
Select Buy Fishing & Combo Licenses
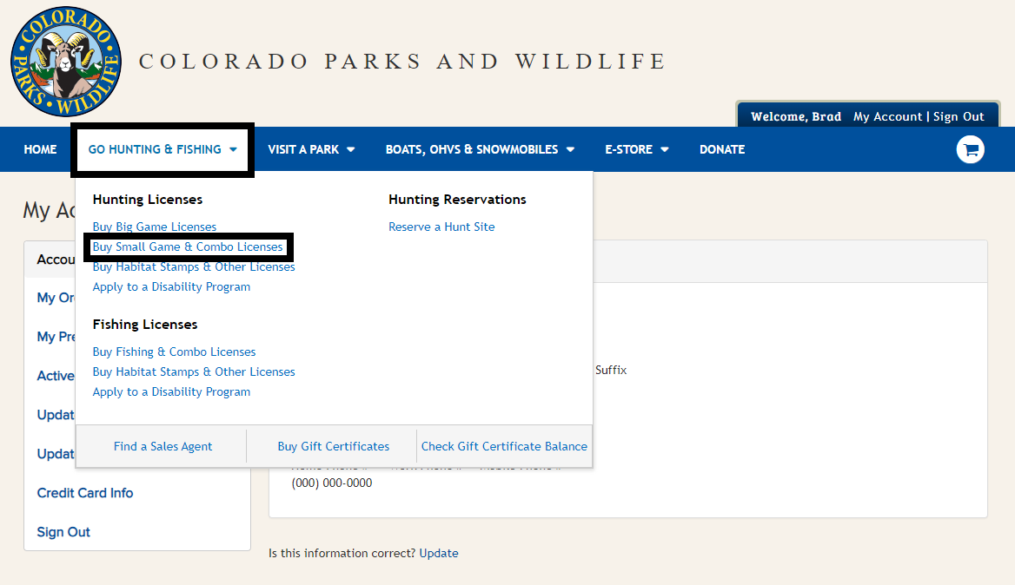coord(174,352)
